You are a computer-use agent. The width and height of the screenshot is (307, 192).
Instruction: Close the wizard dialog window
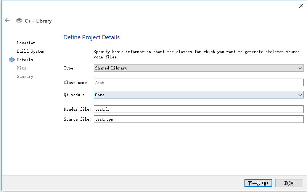coord(301,5)
